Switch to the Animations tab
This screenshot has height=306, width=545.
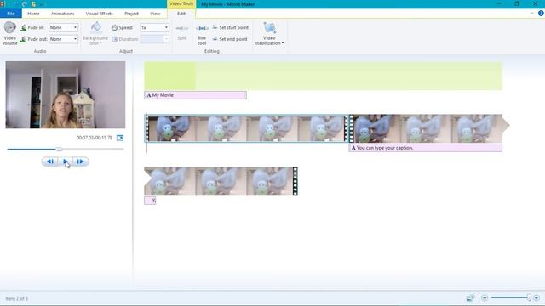[x=62, y=14]
